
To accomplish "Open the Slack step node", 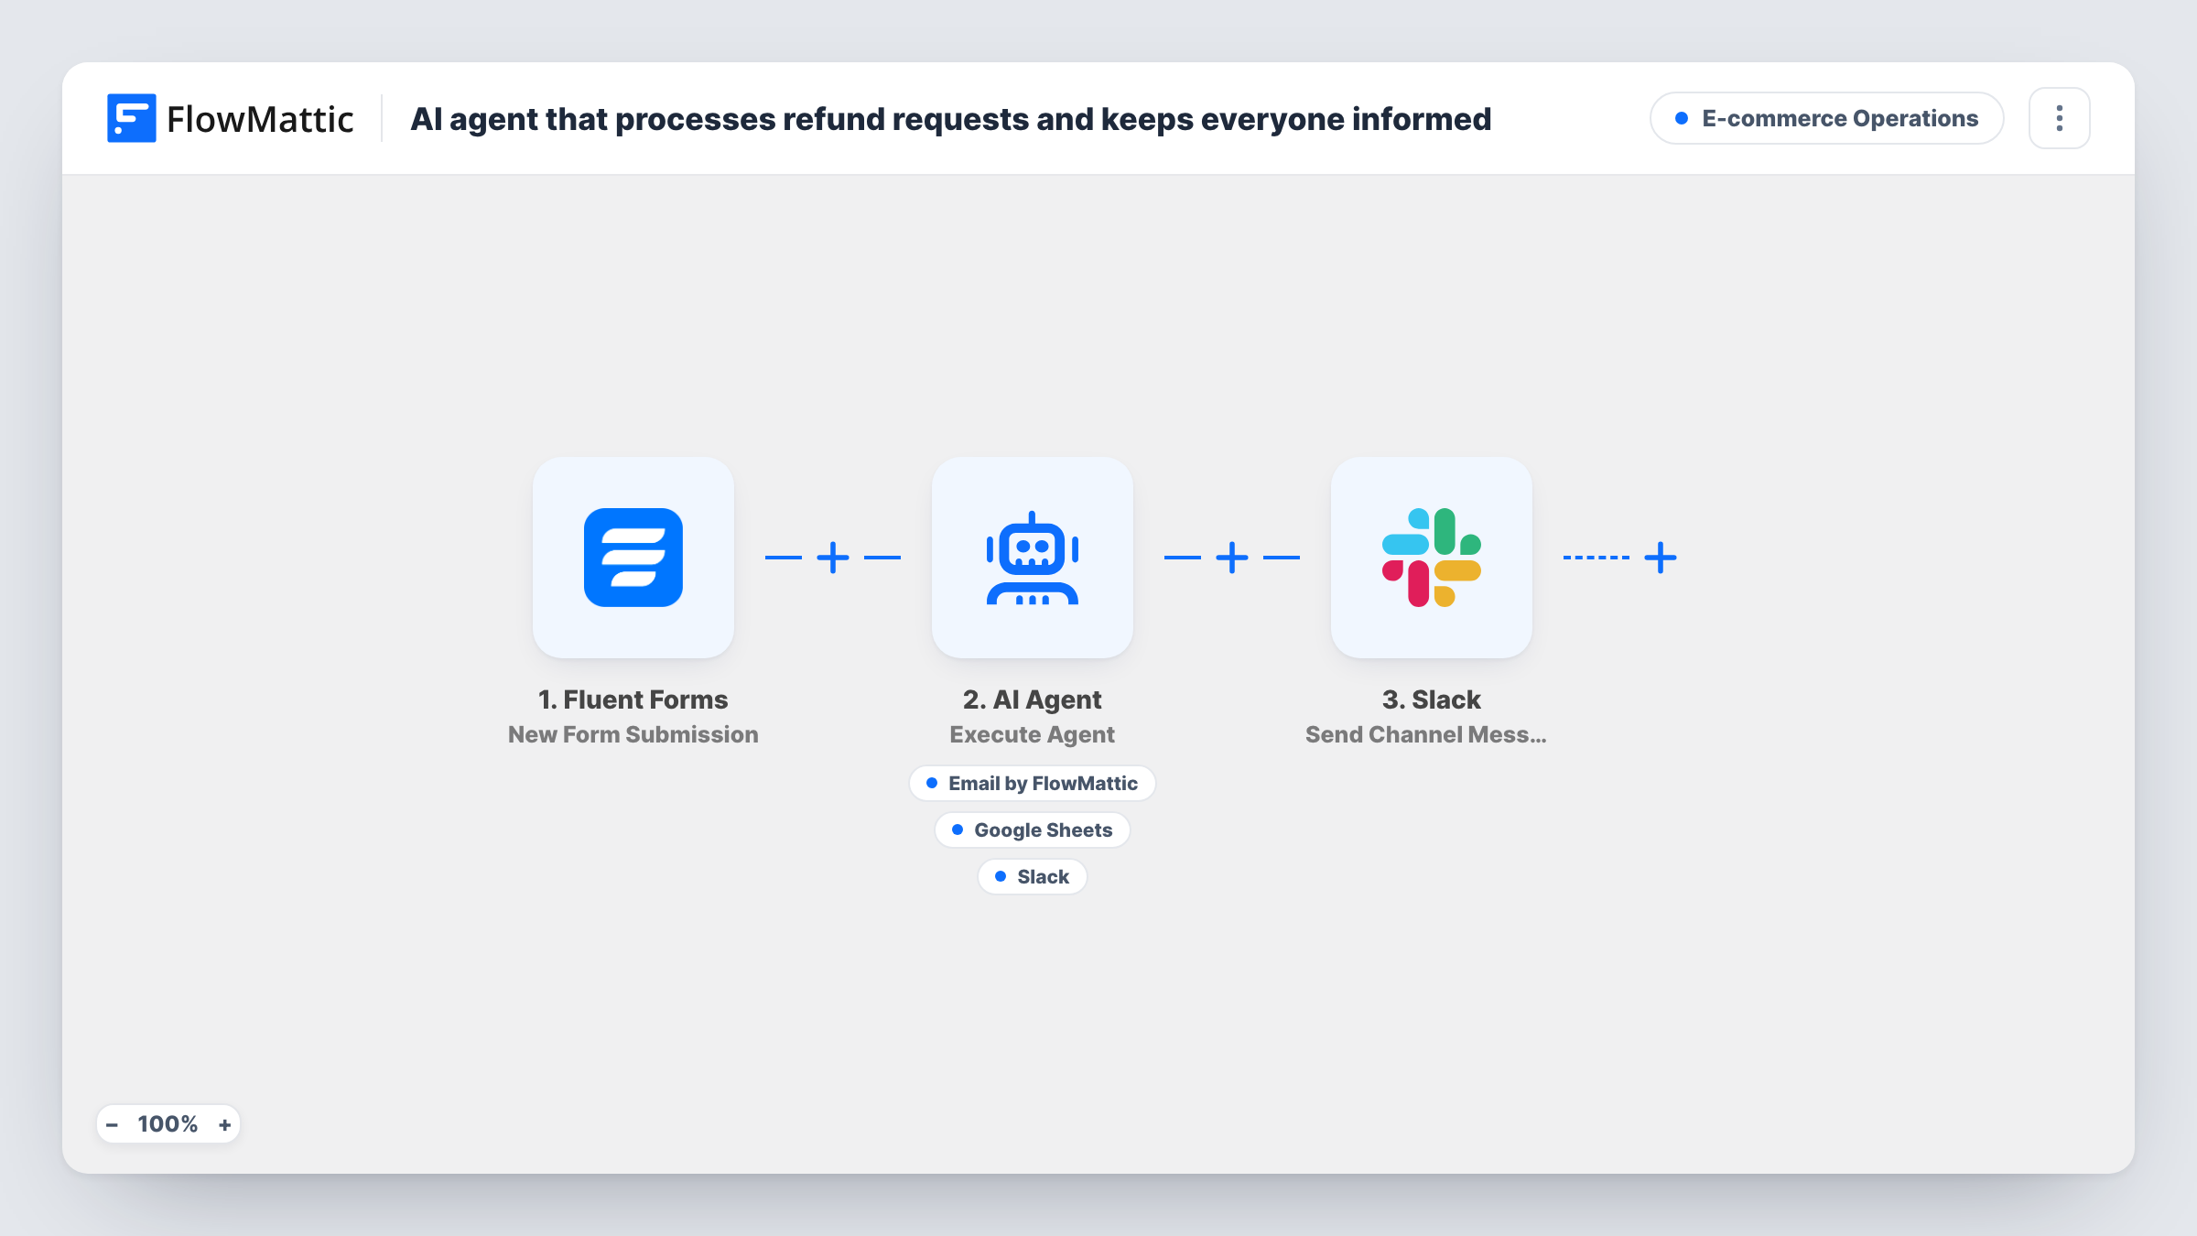I will click(1432, 558).
